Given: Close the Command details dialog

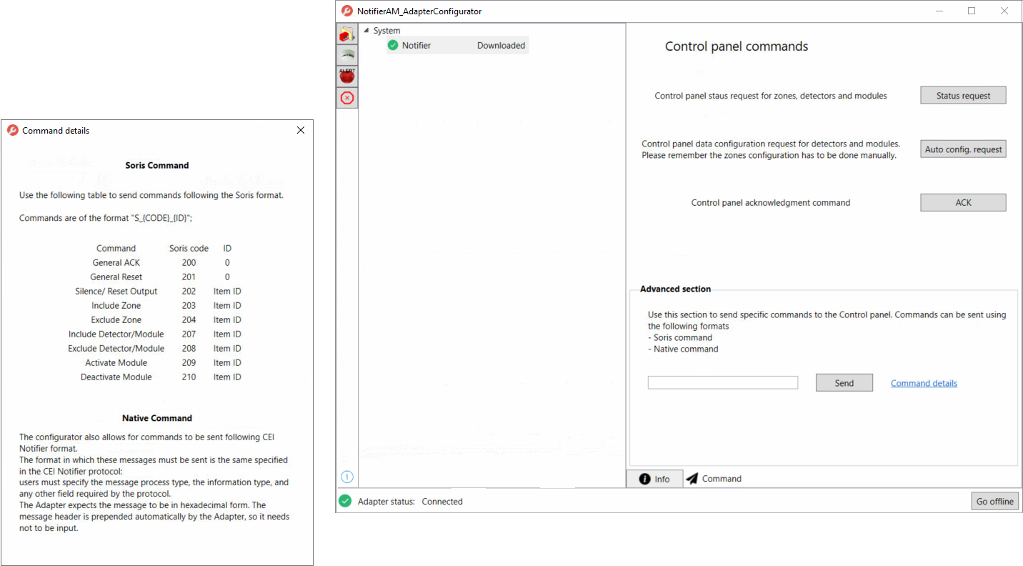Looking at the screenshot, I should click(301, 130).
